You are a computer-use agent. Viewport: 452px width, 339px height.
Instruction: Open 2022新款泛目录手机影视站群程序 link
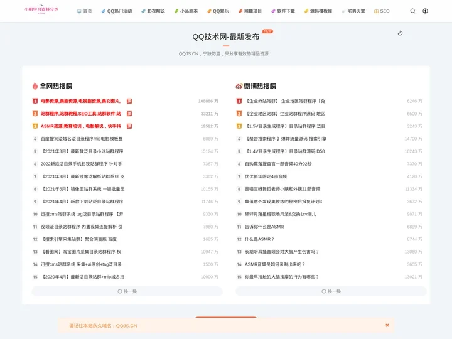click(81, 164)
